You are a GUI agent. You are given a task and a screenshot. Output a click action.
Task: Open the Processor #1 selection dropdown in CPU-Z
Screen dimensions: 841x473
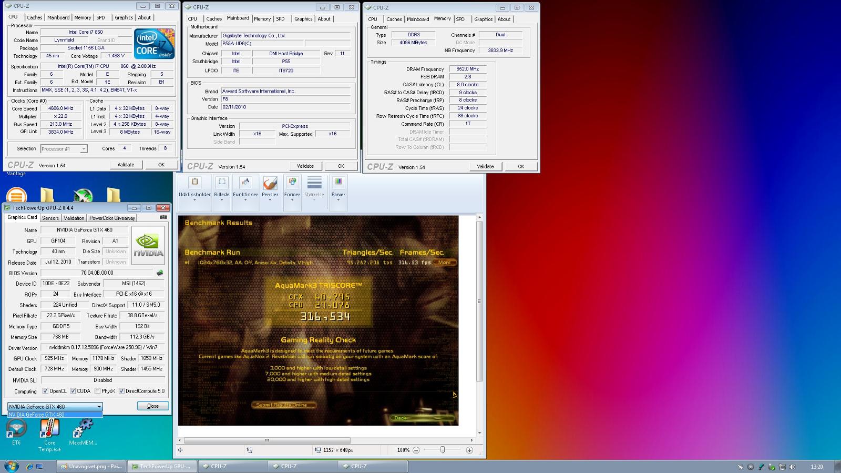[x=64, y=149]
